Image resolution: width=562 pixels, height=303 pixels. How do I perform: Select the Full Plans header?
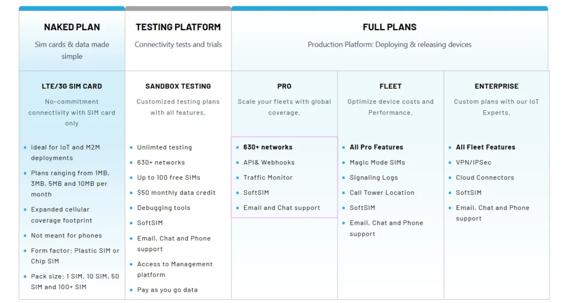[x=389, y=27]
